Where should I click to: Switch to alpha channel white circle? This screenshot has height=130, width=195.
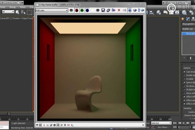[92, 10]
